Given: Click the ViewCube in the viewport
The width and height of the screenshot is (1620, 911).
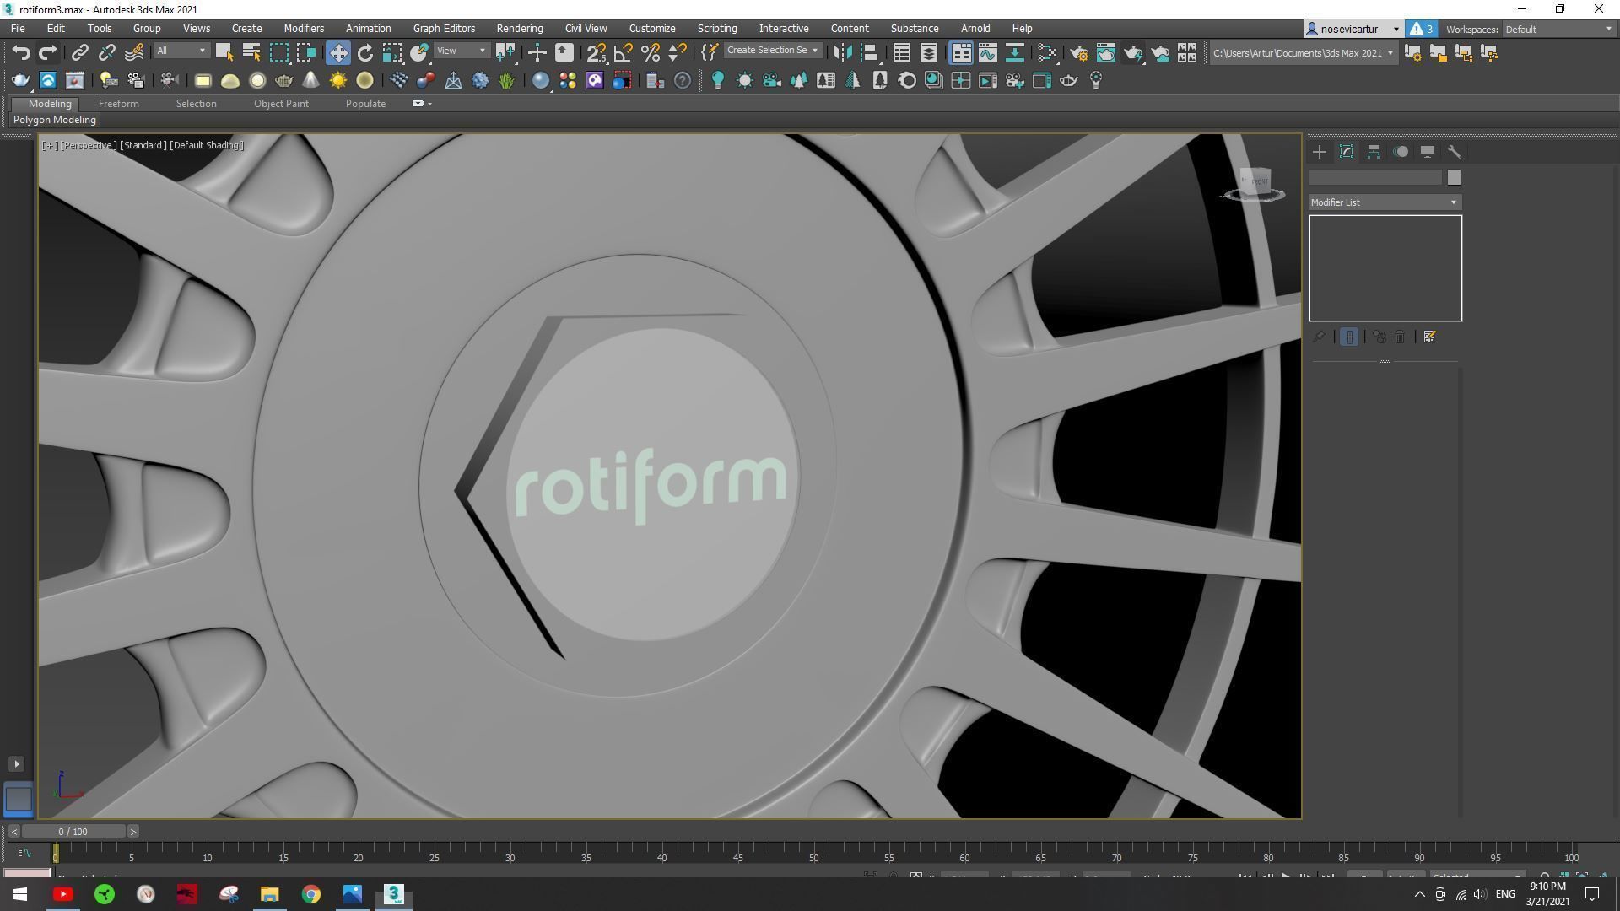Looking at the screenshot, I should pyautogui.click(x=1254, y=184).
